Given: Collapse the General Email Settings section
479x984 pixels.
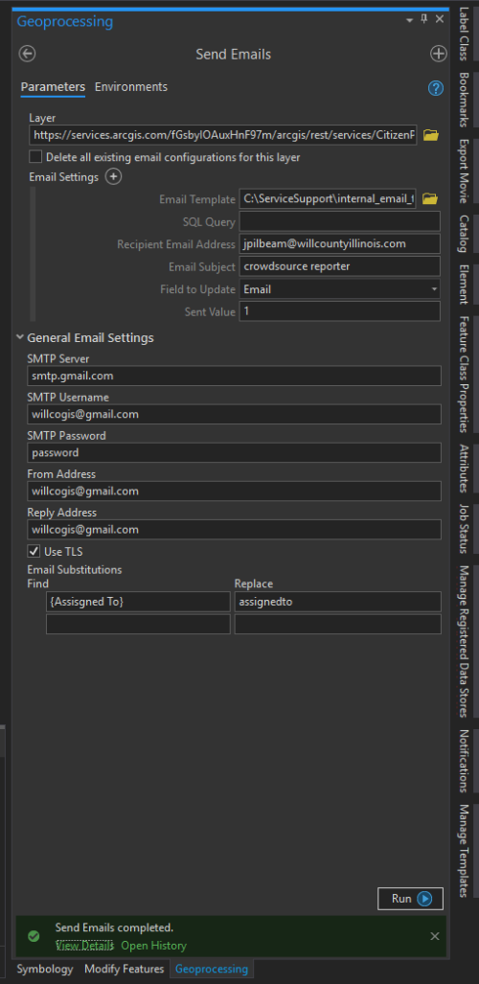Looking at the screenshot, I should 21,337.
